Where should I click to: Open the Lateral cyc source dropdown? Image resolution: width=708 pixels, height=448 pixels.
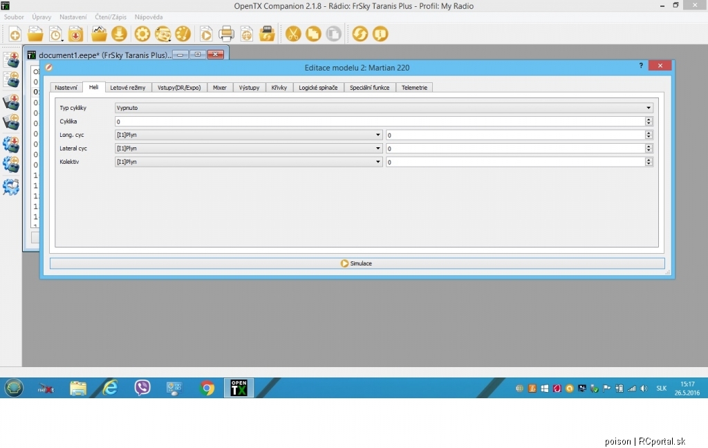[x=248, y=149]
